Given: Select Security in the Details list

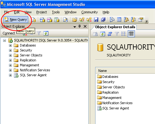Looking at the screenshot, I should (108, 82).
